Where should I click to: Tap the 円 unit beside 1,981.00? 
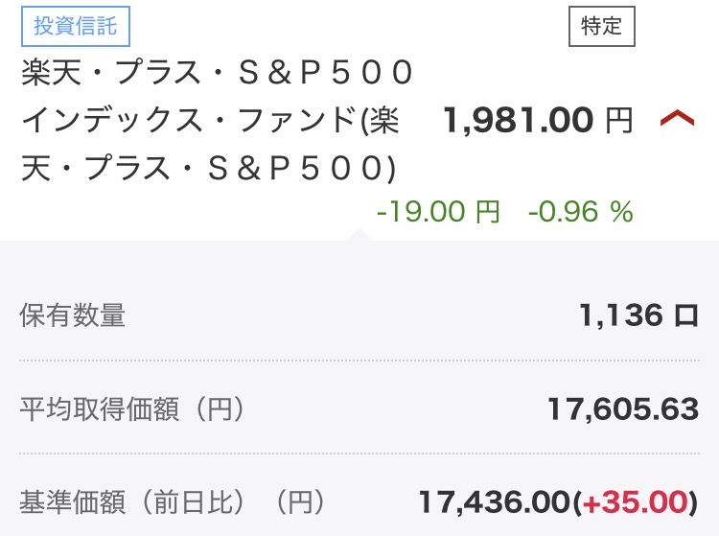click(x=619, y=121)
